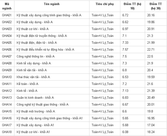Select the GHA17 code cell

click(x=7, y=125)
